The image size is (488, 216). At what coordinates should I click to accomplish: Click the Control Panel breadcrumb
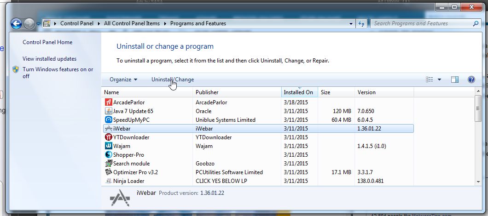77,23
